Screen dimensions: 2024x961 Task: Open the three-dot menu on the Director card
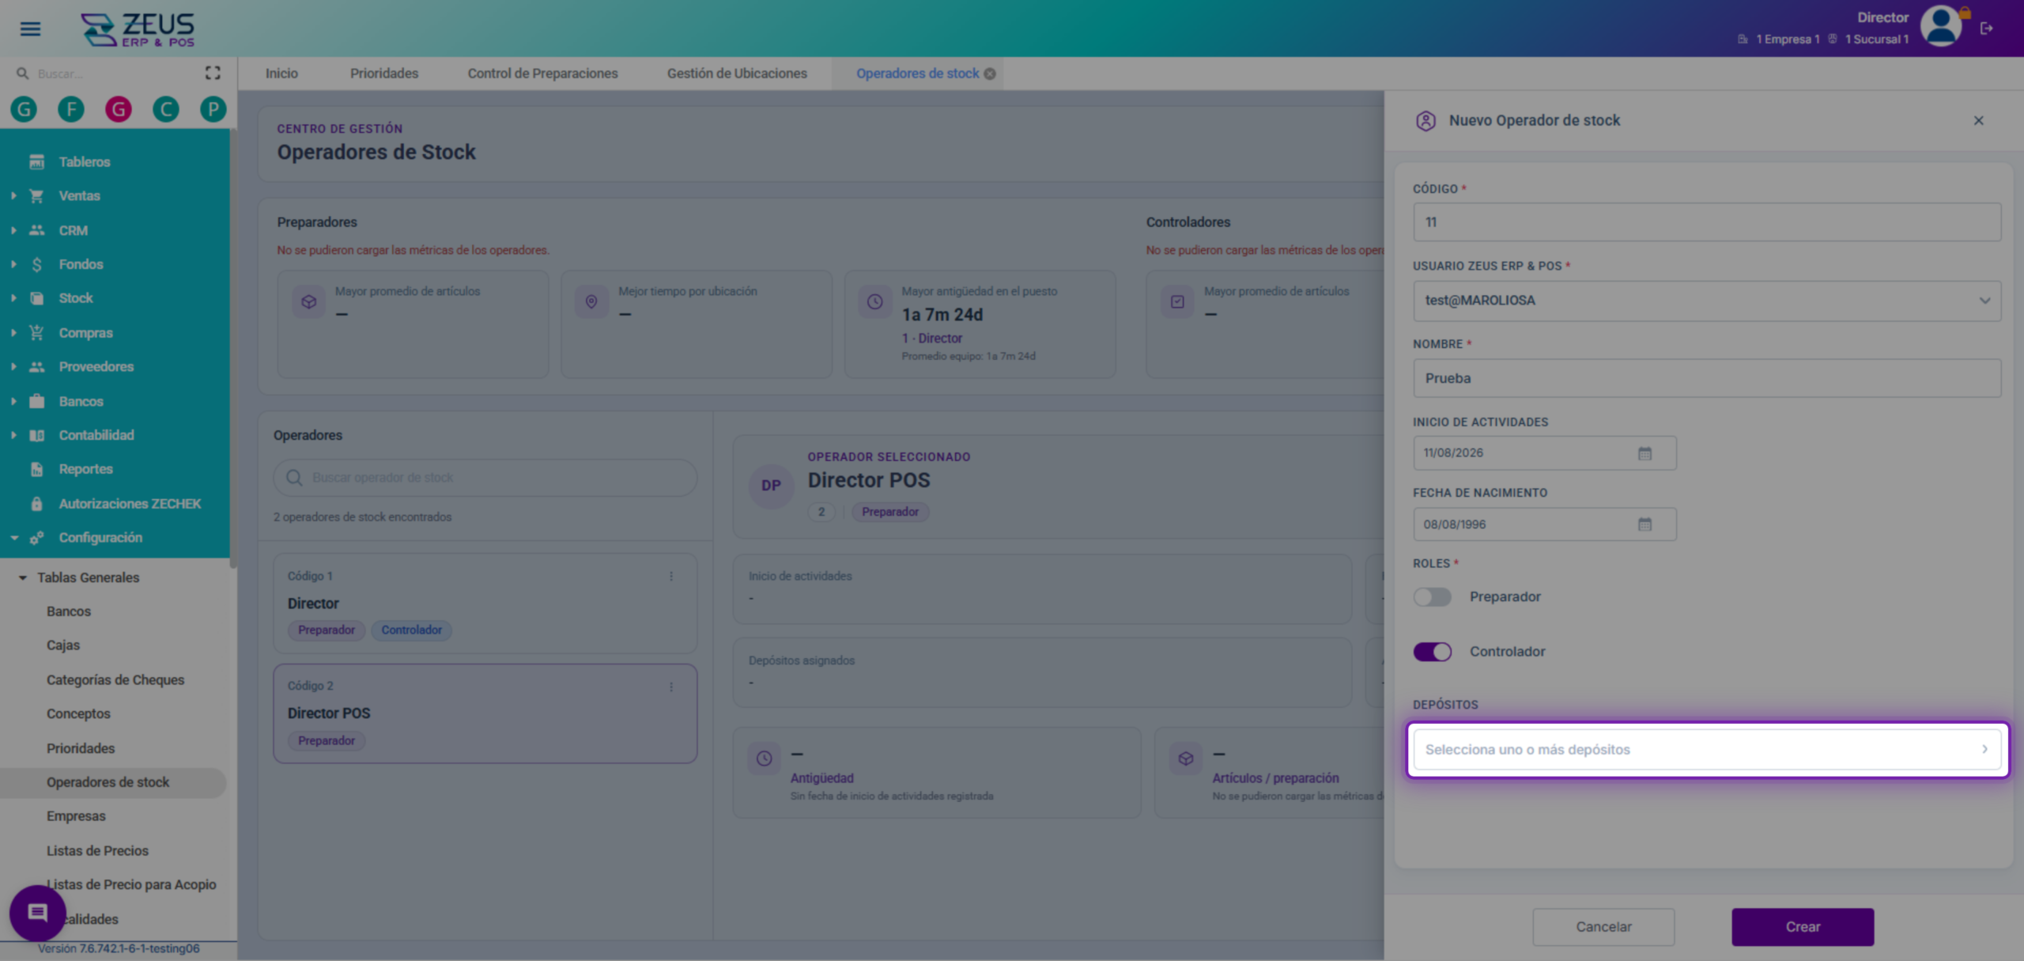pos(671,577)
